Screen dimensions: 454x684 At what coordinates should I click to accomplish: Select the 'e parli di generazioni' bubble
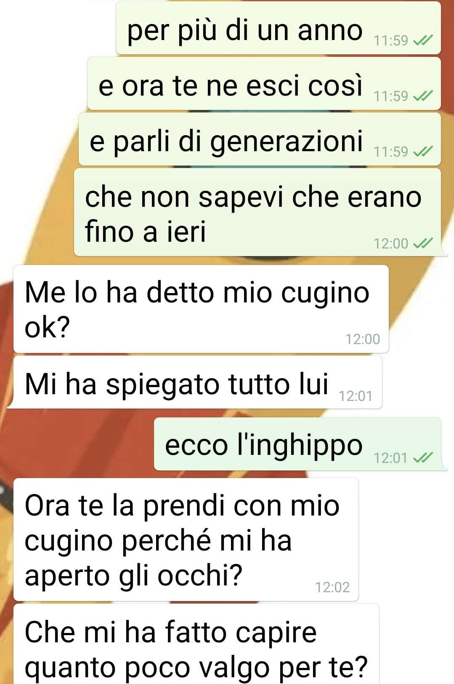[x=260, y=139]
